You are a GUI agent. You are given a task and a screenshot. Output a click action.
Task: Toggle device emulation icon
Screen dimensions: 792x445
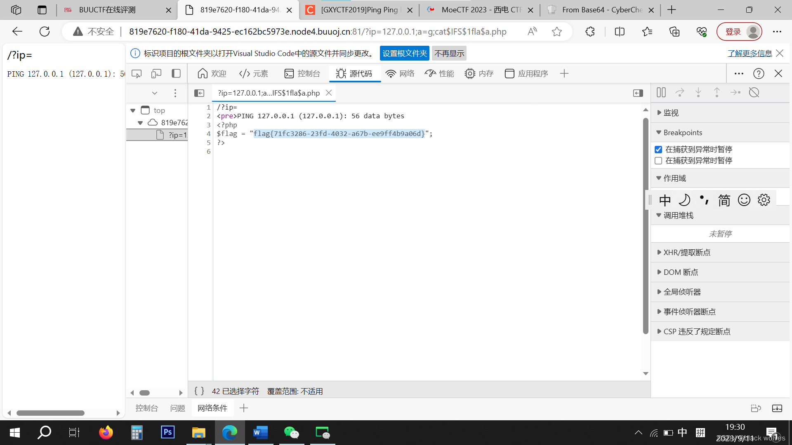(156, 74)
